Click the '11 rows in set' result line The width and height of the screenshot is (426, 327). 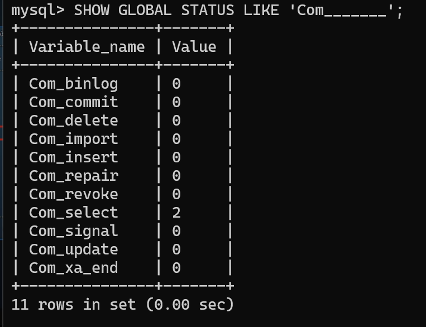[x=122, y=305]
